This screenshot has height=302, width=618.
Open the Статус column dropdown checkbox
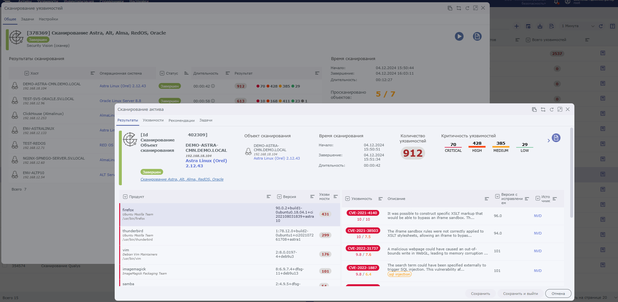click(162, 73)
